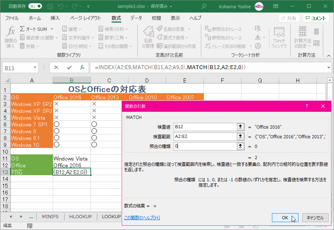Collapse dialog for 検査範囲 range selection
Screen dimensions: 334x230
(240, 136)
